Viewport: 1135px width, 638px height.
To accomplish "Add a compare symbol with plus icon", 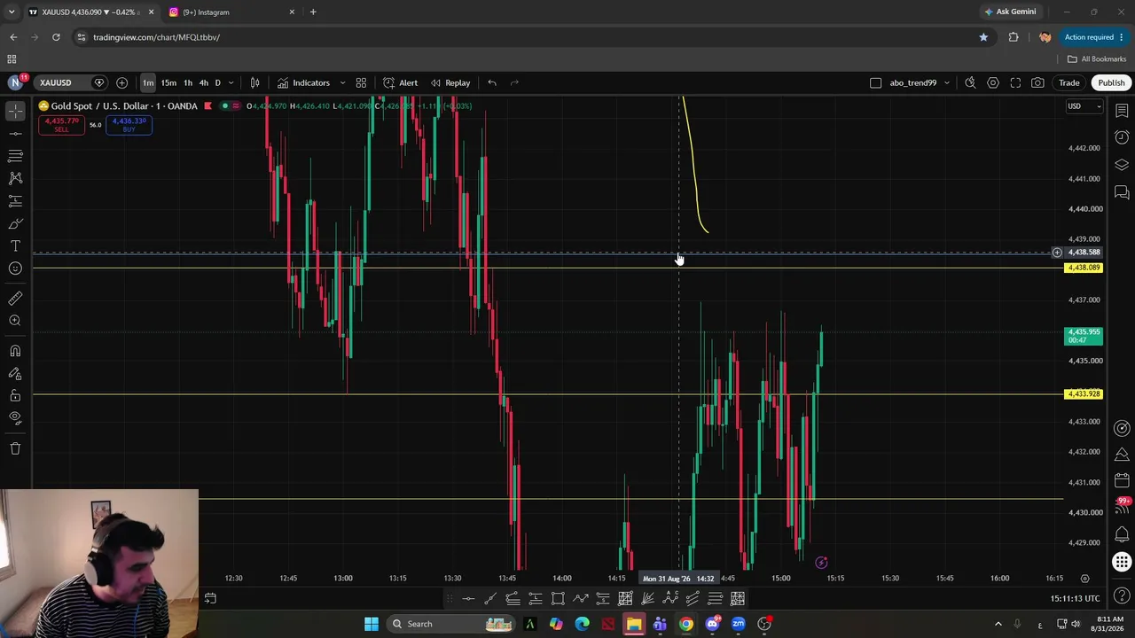I will 121,82.
